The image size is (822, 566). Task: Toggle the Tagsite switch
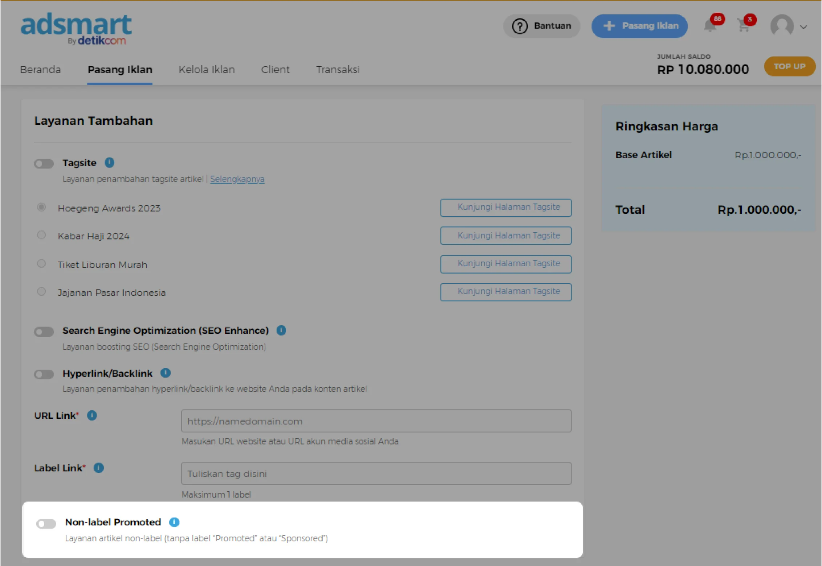coord(44,164)
